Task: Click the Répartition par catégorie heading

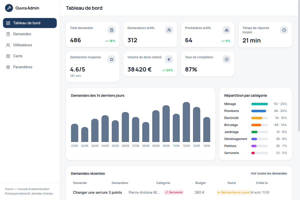Action: tap(245, 95)
